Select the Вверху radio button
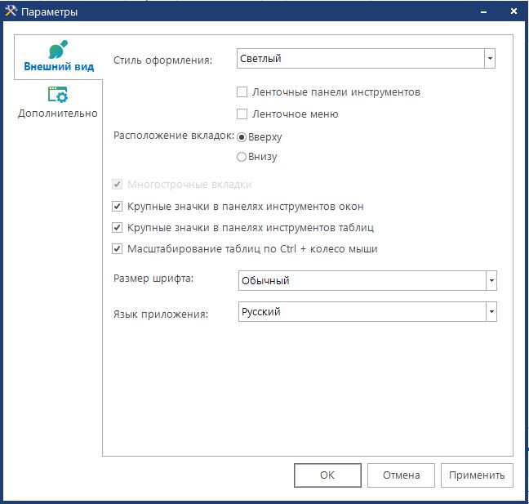 pos(242,136)
